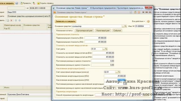Click Счет начисления амортизации field 02.01
181x101 pixels.
(x=110, y=72)
